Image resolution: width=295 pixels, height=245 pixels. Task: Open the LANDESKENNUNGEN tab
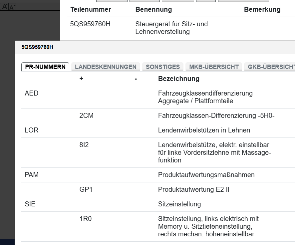[106, 67]
